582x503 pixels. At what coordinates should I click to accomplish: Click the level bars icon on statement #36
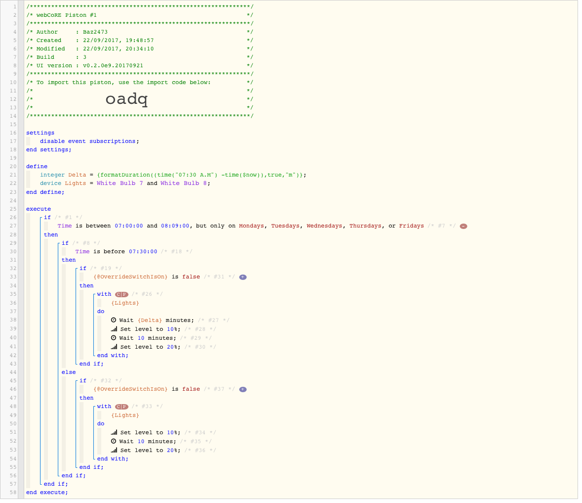click(x=114, y=450)
